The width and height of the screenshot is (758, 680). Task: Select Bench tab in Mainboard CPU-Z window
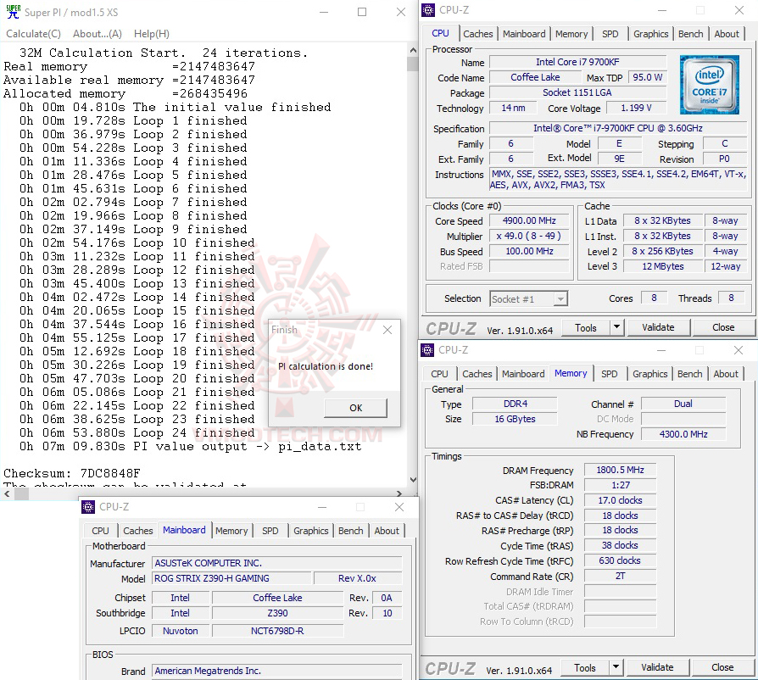(350, 531)
